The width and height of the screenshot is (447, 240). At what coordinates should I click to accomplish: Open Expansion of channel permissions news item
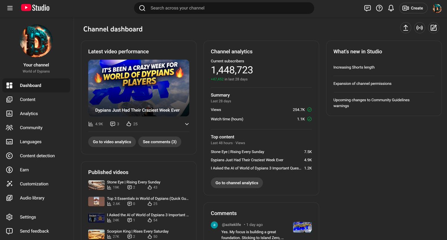[362, 84]
